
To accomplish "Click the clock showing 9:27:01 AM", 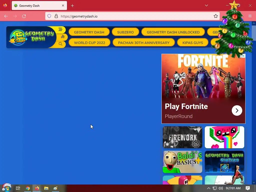I will pyautogui.click(x=233, y=188).
